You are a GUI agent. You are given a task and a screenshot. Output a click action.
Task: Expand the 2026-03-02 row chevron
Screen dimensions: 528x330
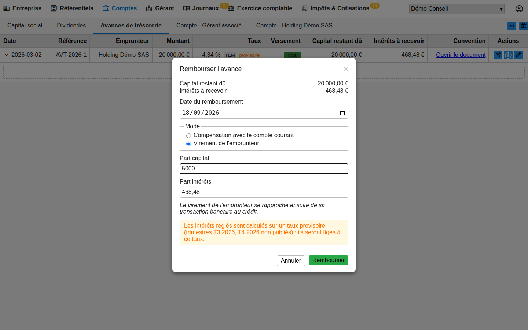(x=7, y=55)
